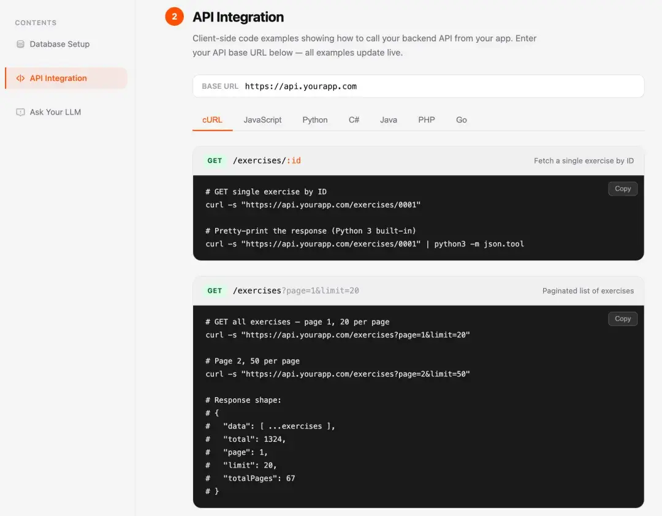Click the '"limit": 20,' response line
The height and width of the screenshot is (516, 662).
pyautogui.click(x=241, y=465)
